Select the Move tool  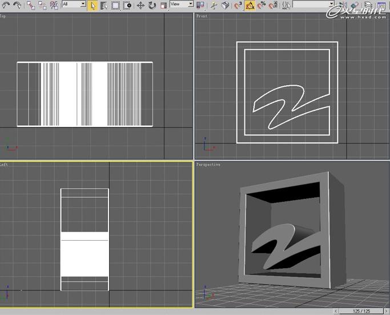[141, 6]
